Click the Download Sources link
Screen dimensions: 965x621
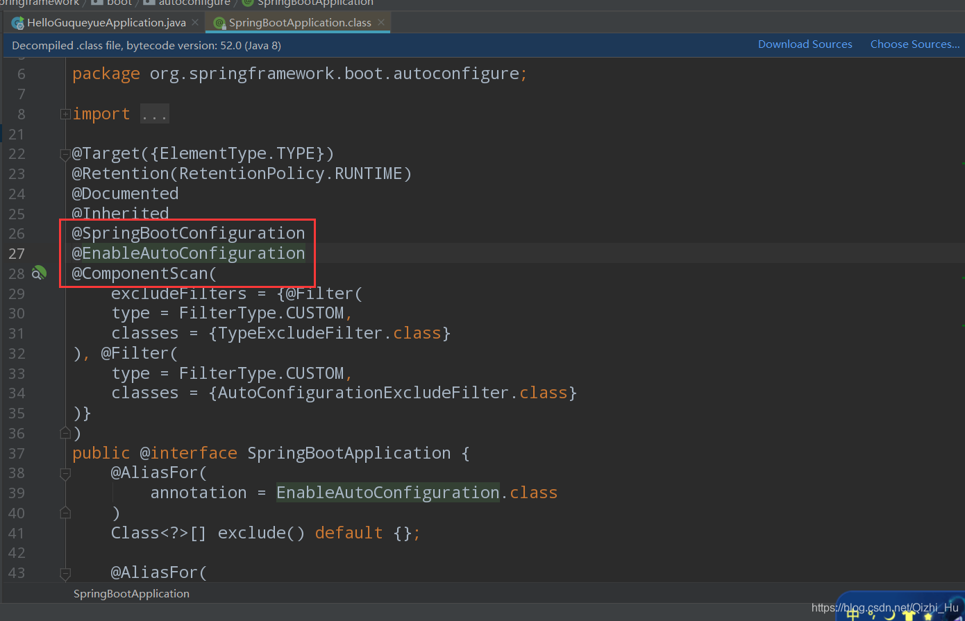click(805, 44)
